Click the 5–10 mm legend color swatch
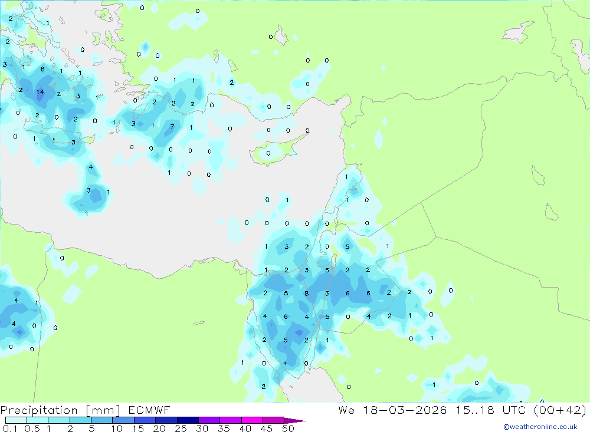Image resolution: width=590 pixels, height=432 pixels. 102,420
